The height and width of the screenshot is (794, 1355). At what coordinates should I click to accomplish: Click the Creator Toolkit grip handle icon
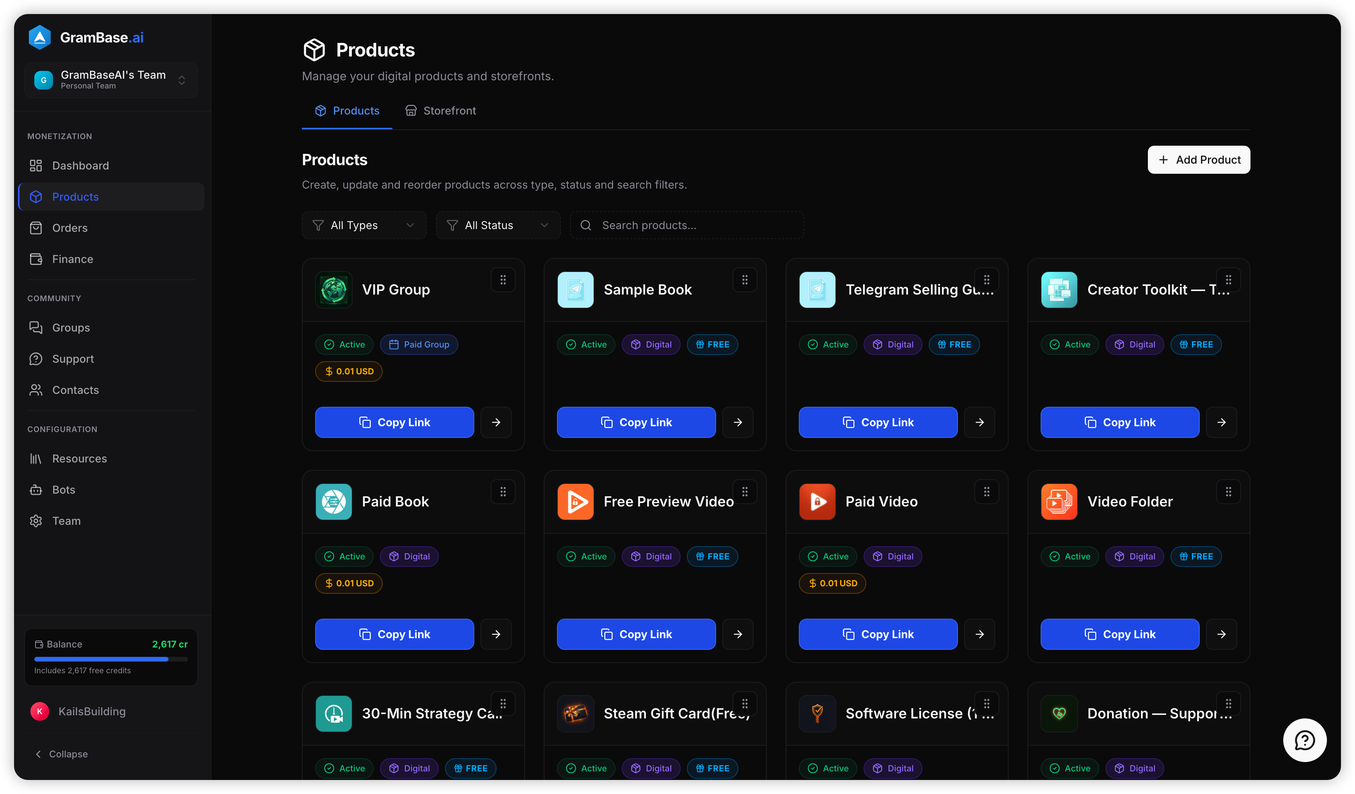tap(1229, 280)
